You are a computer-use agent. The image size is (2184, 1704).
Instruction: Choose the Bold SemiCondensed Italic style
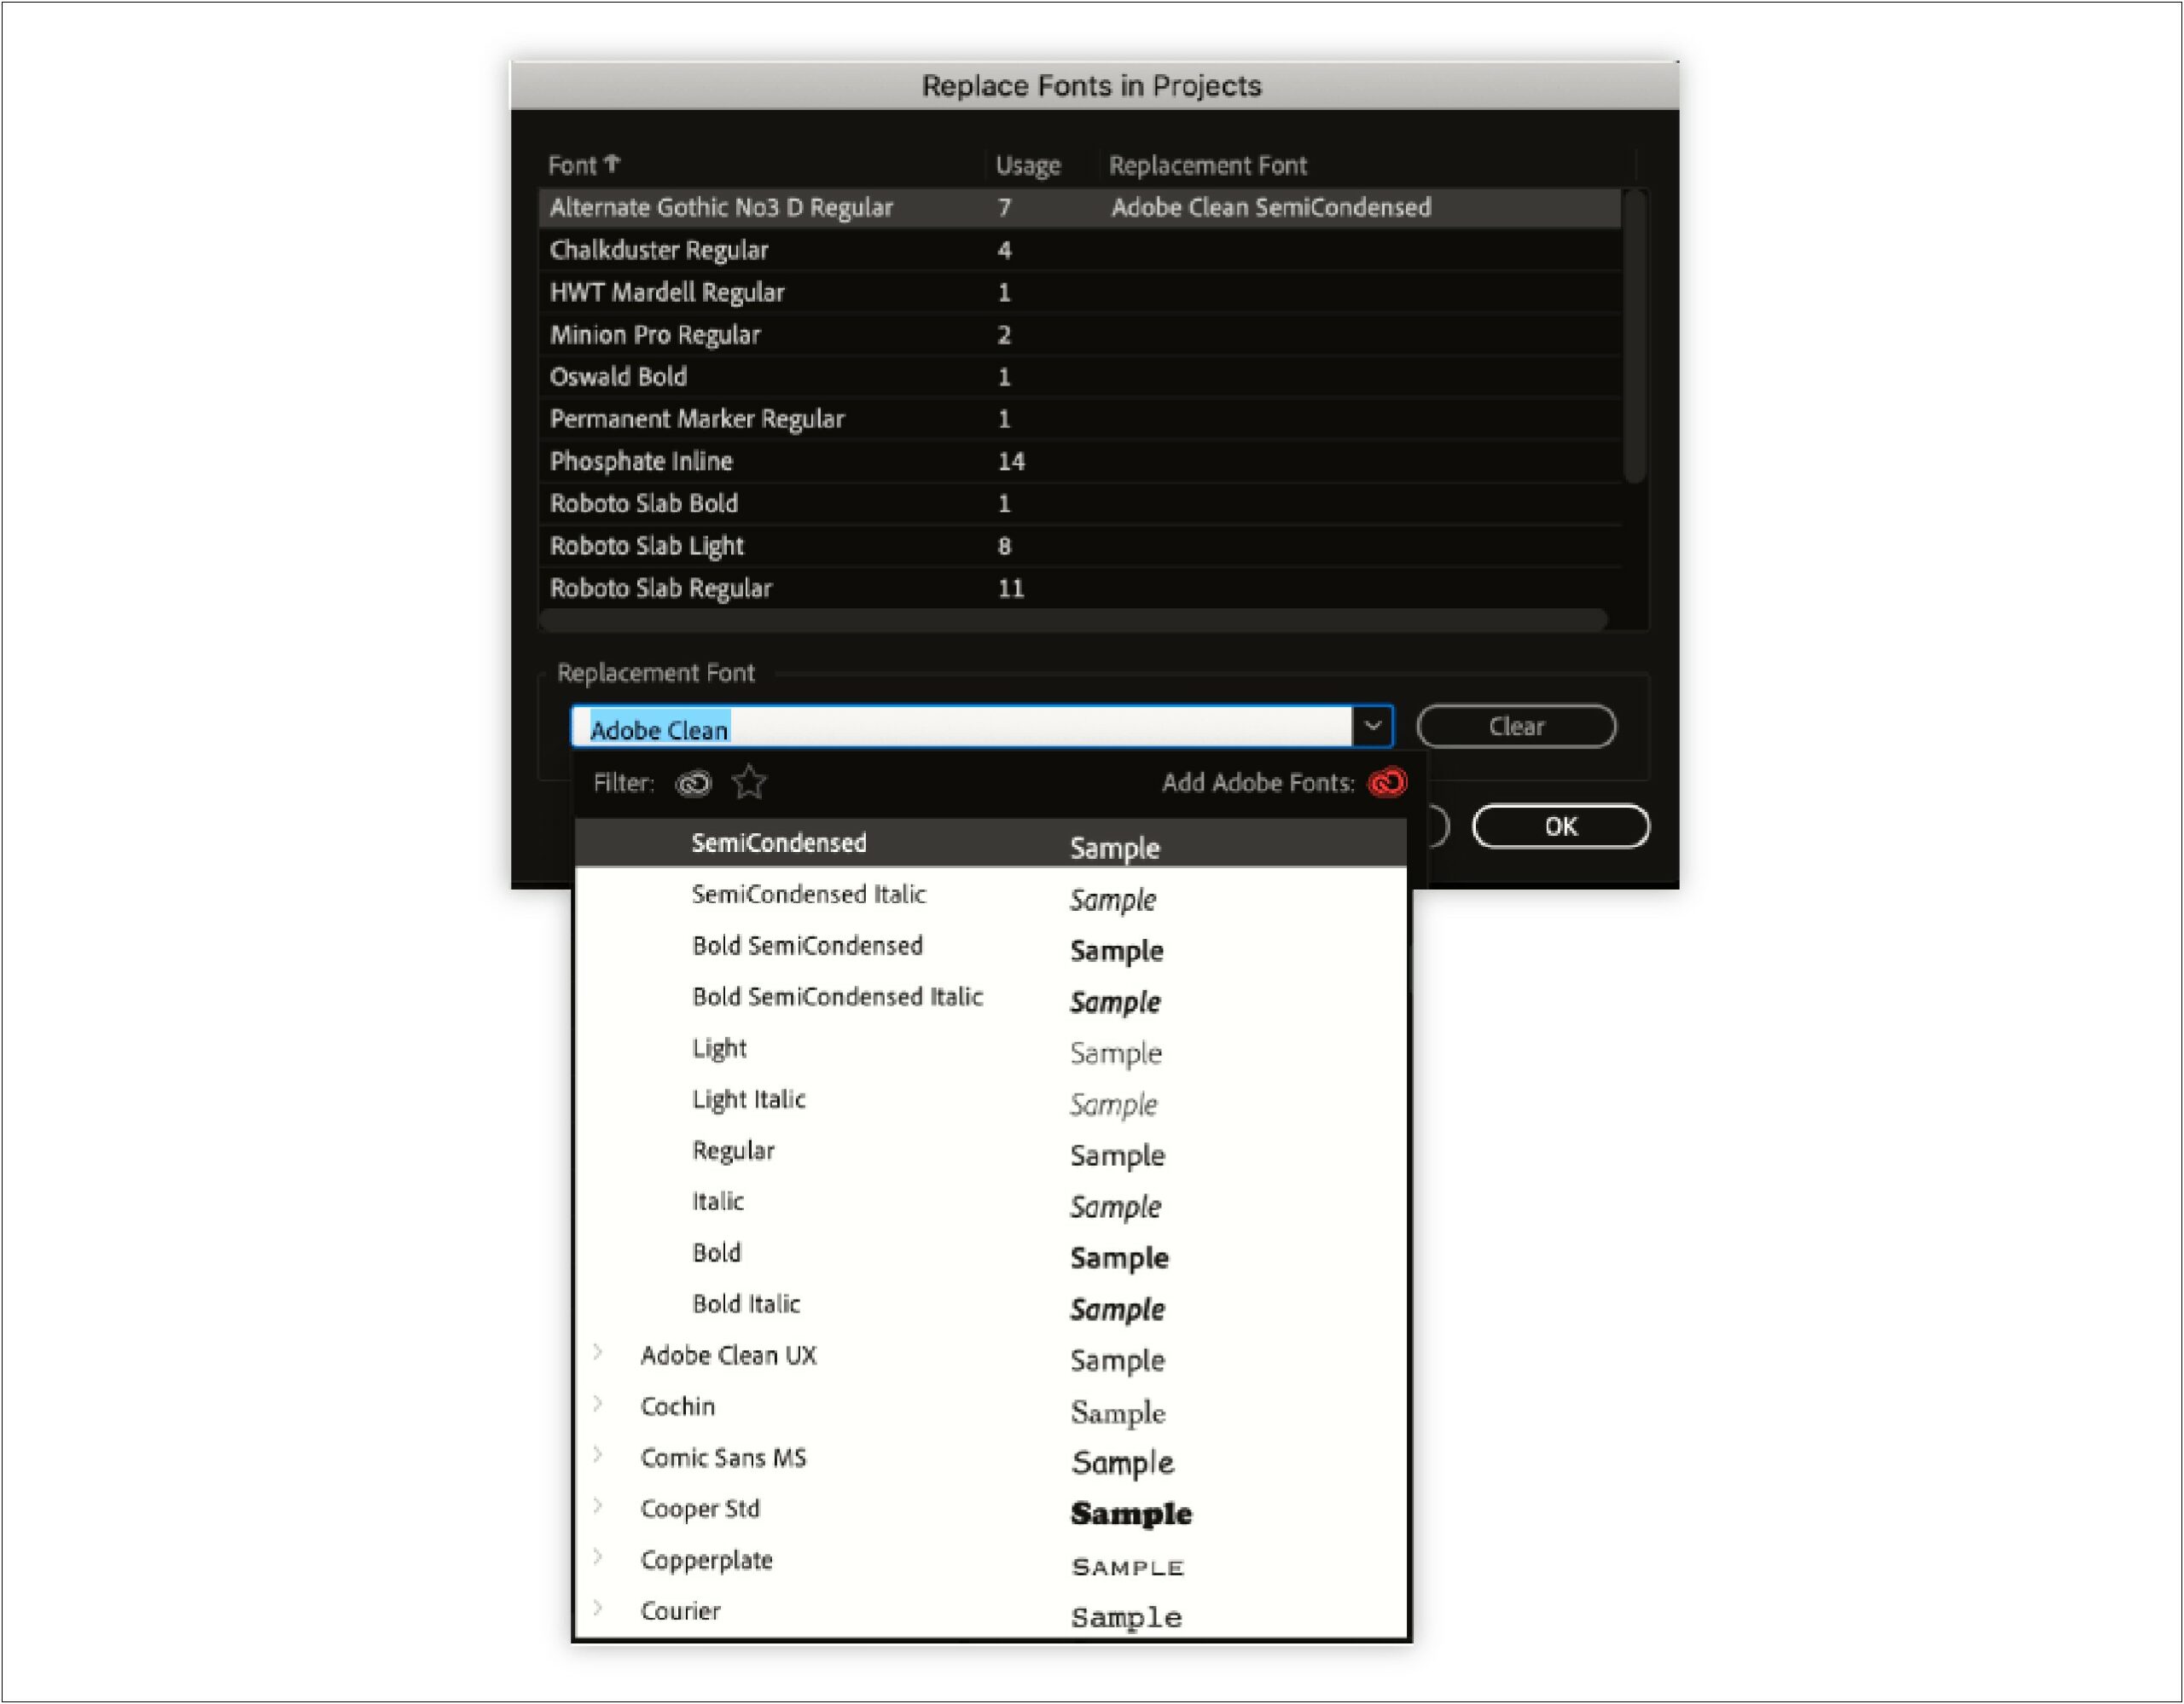991,998
